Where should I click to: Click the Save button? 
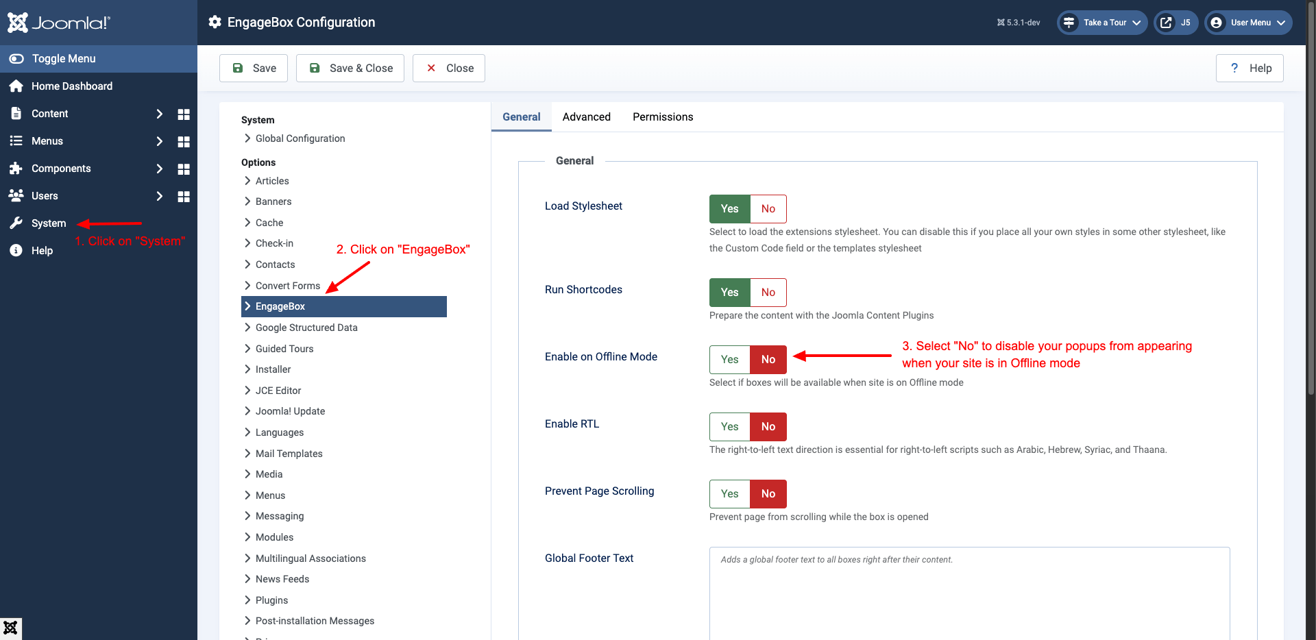click(x=254, y=69)
